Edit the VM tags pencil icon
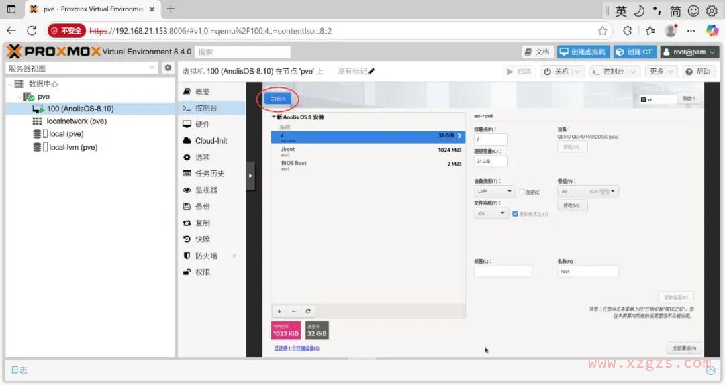 click(371, 72)
